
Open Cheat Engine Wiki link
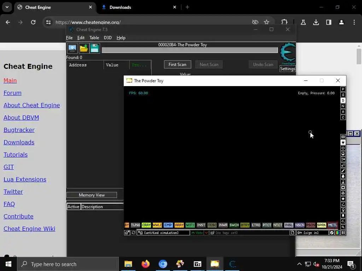[x=29, y=229]
